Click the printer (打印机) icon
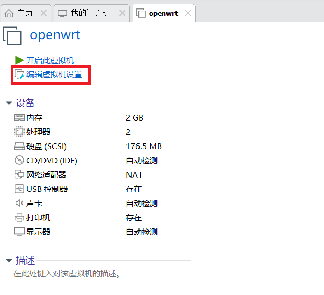 click(20, 217)
